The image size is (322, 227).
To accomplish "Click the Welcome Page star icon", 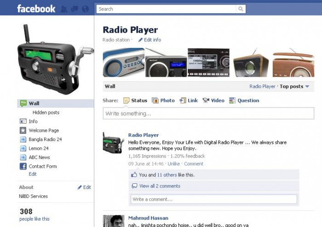I will click(x=23, y=130).
